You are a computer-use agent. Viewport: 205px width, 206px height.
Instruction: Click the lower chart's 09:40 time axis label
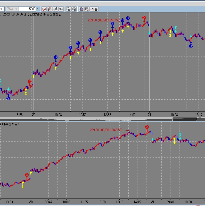coord(170,202)
